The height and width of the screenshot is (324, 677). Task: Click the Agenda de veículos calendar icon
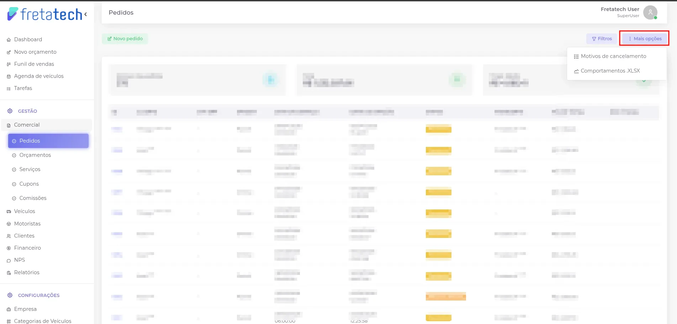[x=9, y=76]
